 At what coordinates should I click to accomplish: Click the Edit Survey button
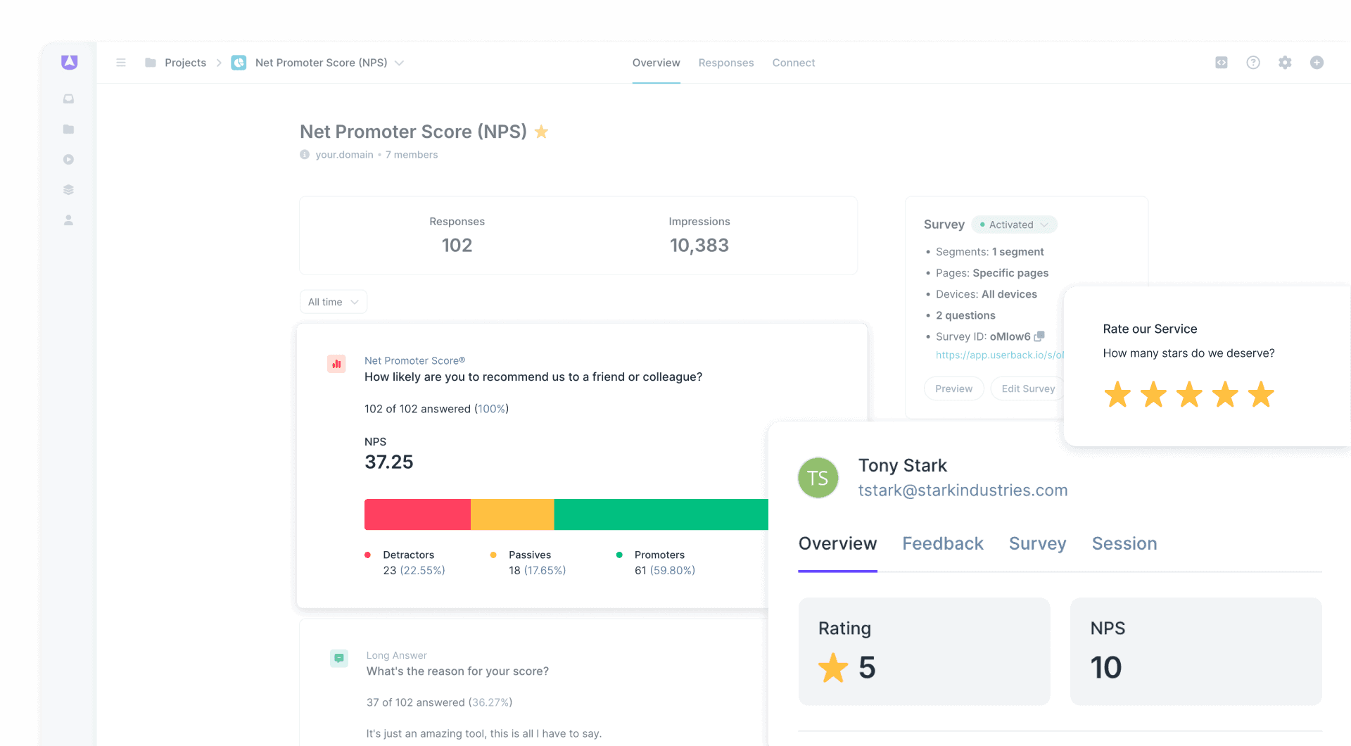1028,388
